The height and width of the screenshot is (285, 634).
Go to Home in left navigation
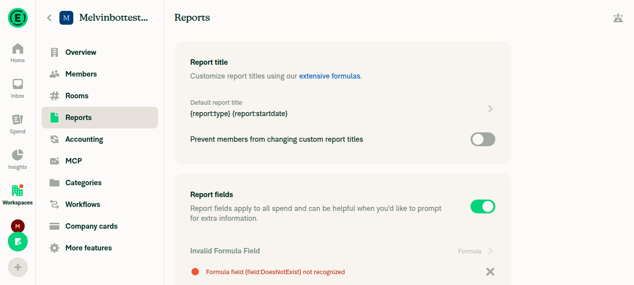click(18, 53)
